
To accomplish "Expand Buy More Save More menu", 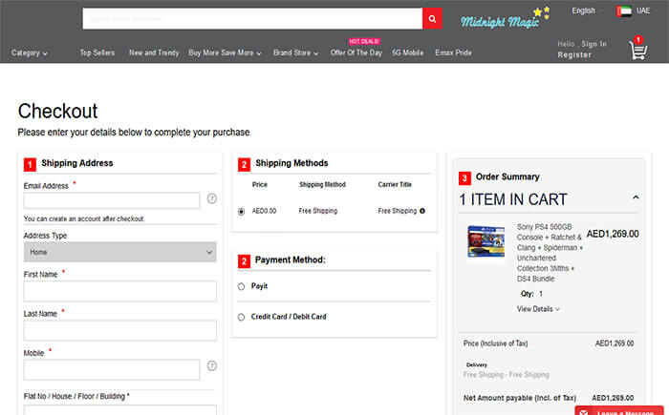I will point(225,52).
